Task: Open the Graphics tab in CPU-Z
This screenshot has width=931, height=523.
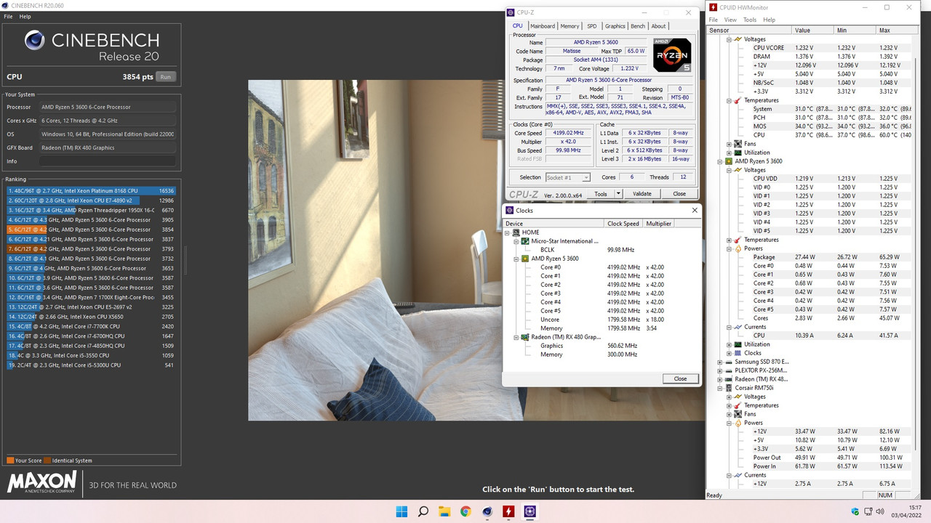Action: 615,26
